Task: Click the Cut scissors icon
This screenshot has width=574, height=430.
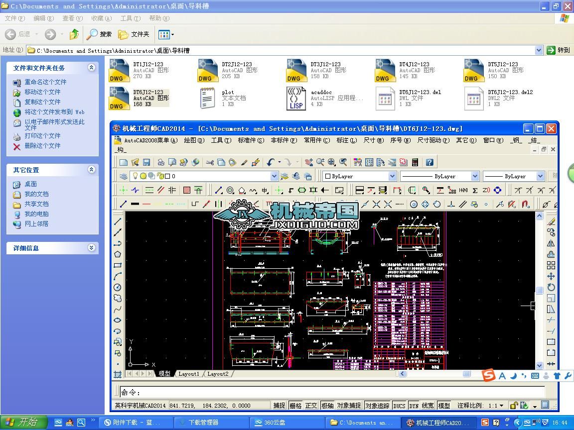Action: (x=210, y=162)
